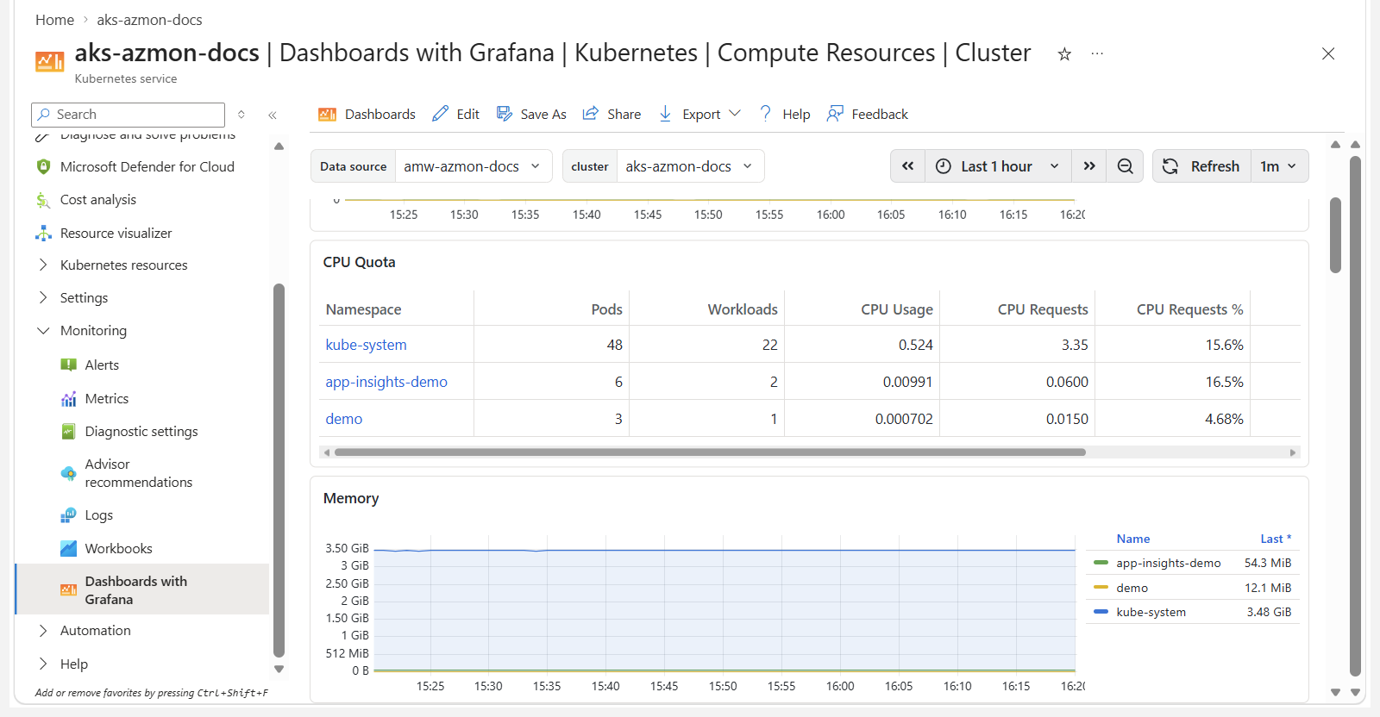This screenshot has height=717, width=1380.
Task: Zoom out the time range
Action: [x=1125, y=166]
